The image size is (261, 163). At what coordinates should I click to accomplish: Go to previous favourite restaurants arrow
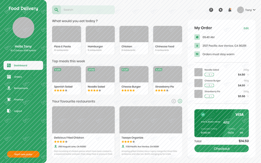[174, 101]
